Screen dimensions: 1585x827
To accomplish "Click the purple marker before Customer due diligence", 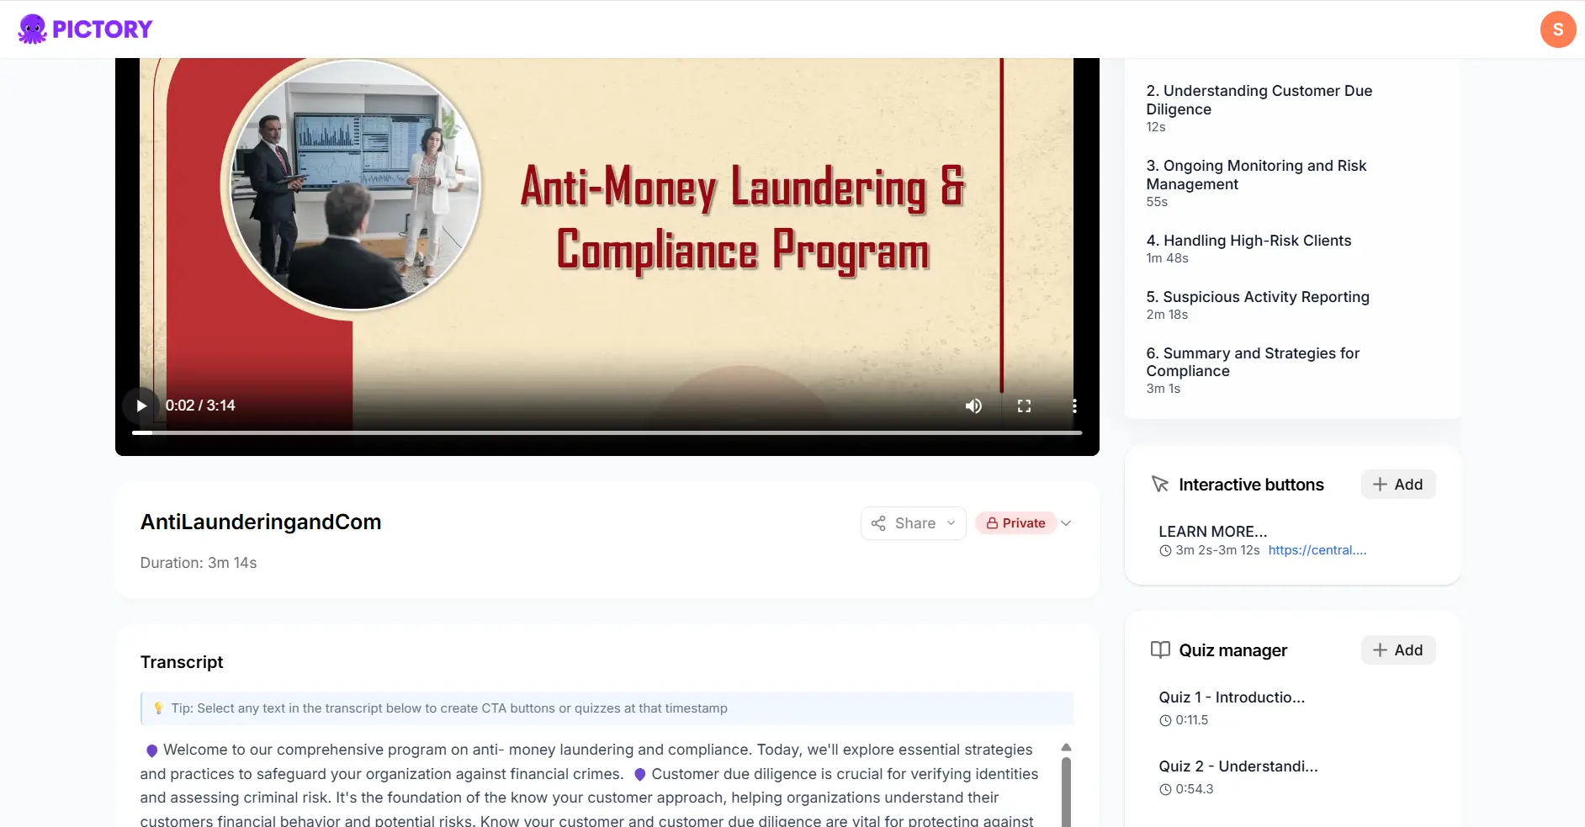I will [640, 775].
